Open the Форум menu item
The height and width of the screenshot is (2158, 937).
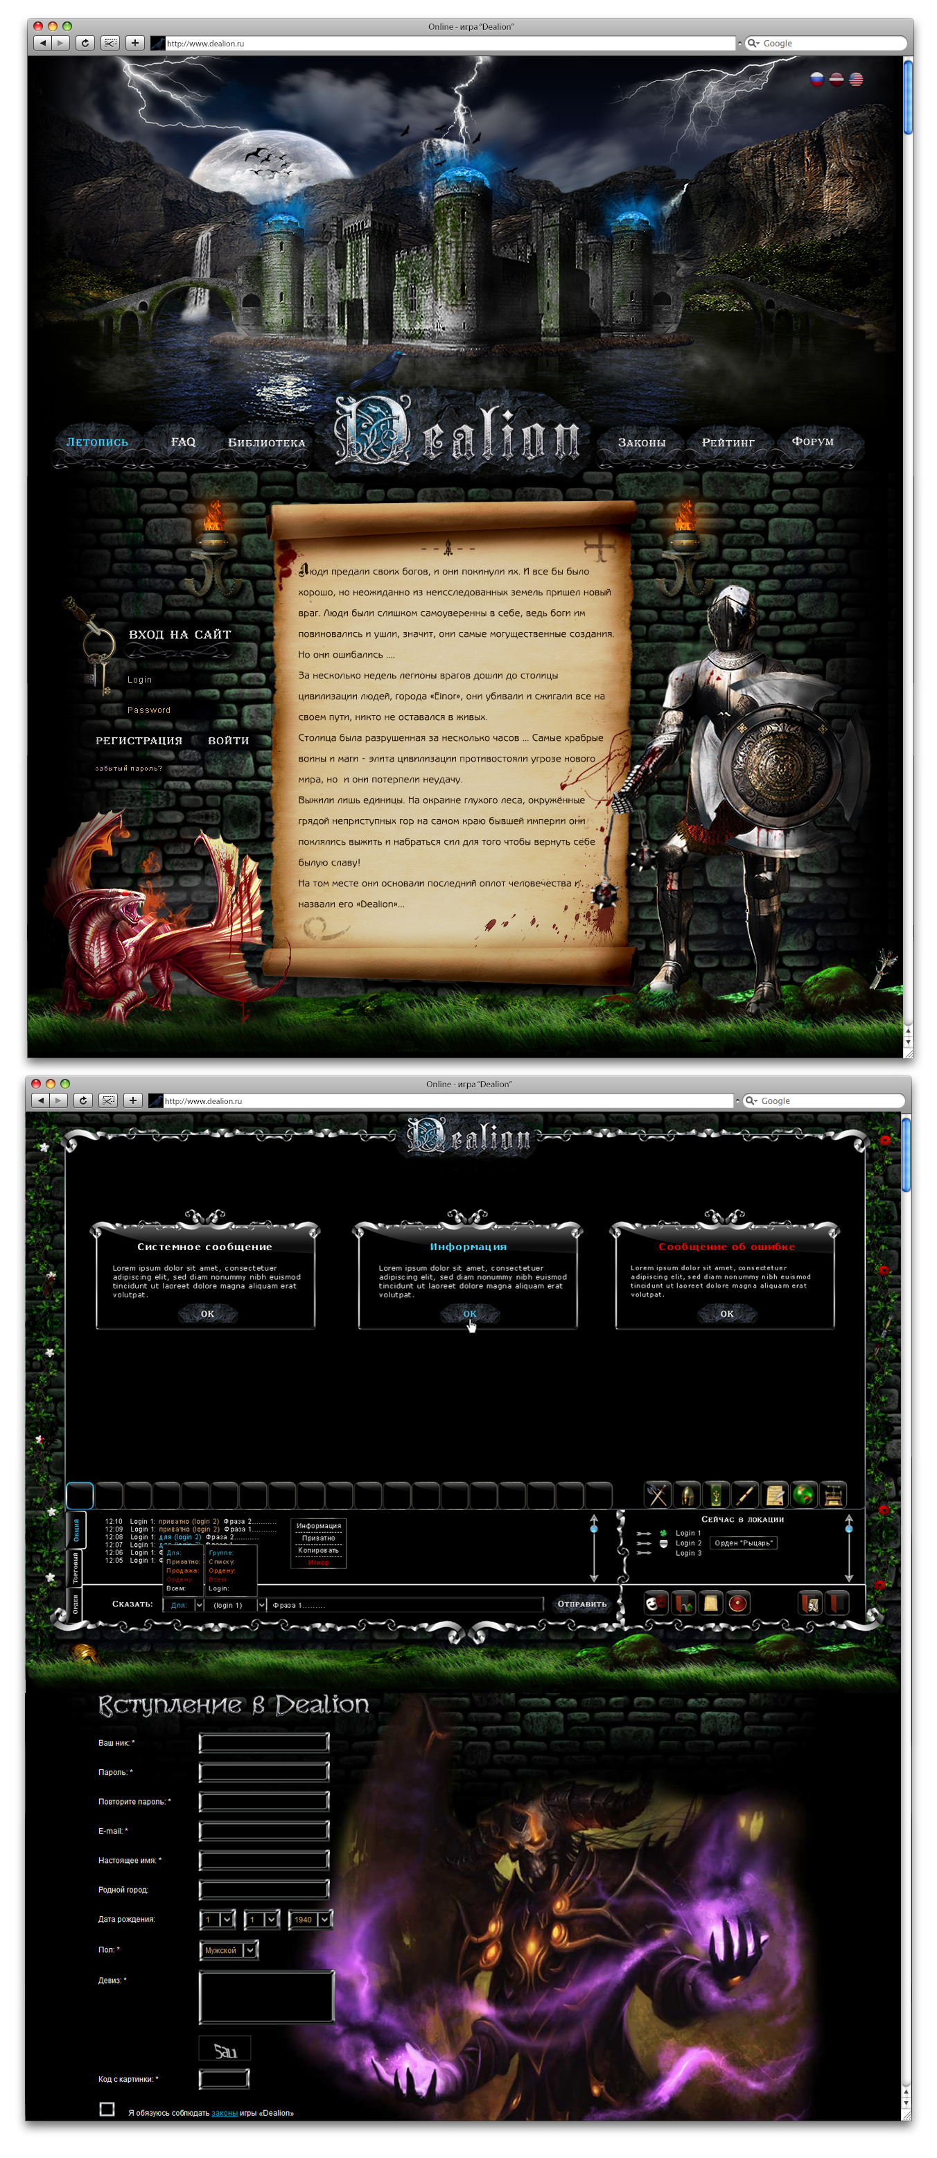point(812,441)
